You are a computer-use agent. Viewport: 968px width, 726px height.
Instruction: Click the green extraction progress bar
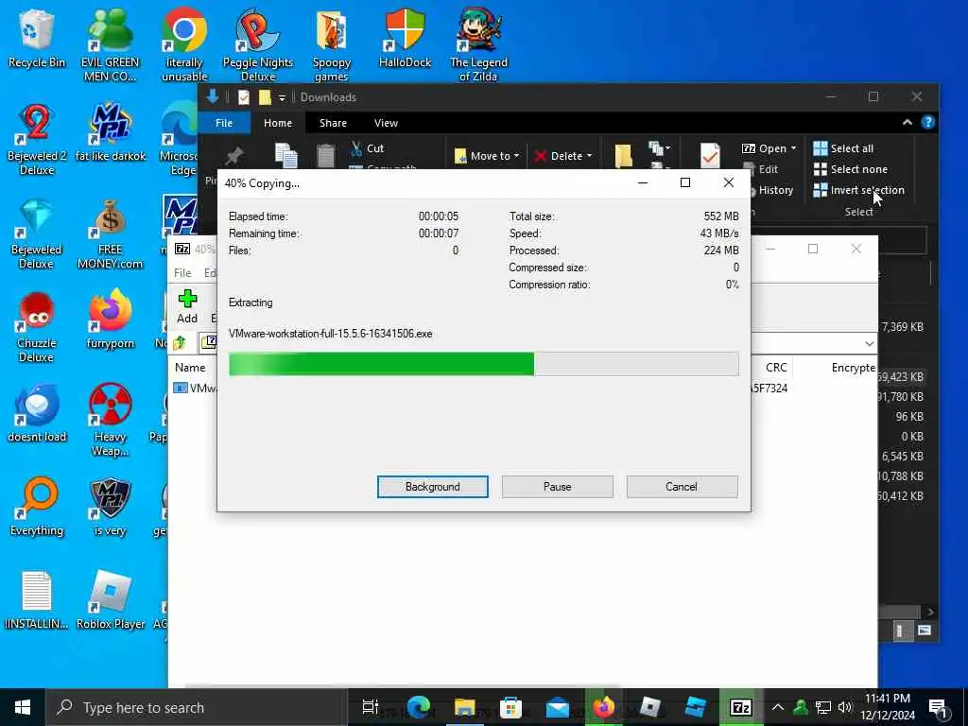(x=483, y=364)
